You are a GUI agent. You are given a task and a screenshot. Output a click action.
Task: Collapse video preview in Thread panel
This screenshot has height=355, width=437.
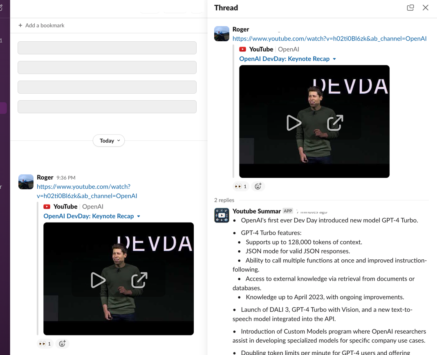[334, 59]
